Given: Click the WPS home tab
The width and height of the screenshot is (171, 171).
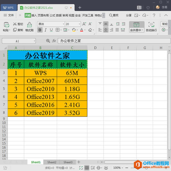Looking at the screenshot, I should [x=9, y=8].
